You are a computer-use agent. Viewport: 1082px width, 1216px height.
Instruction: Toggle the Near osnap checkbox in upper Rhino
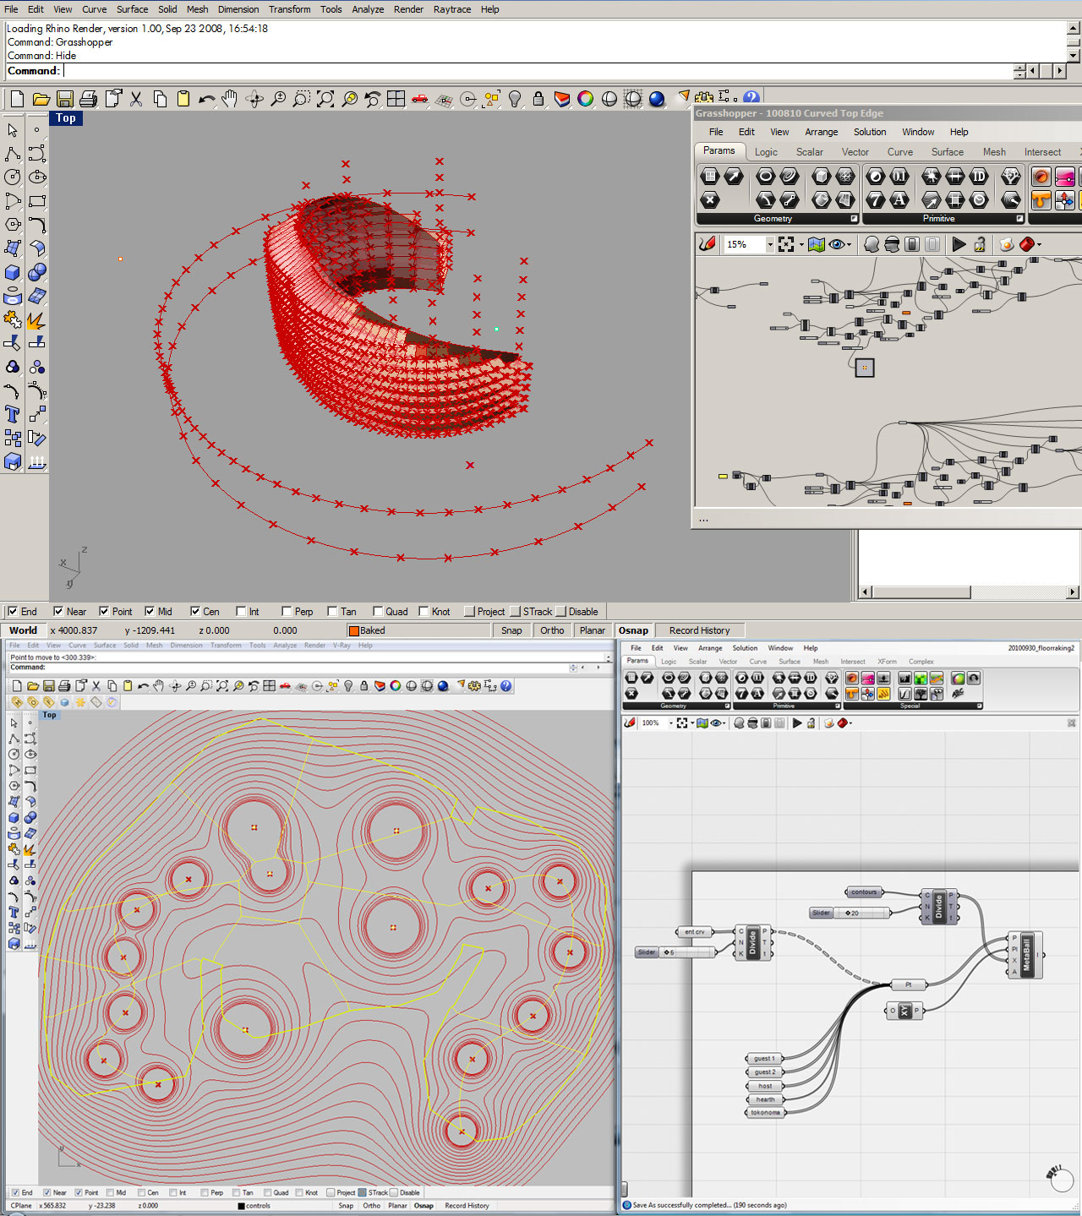[x=58, y=612]
